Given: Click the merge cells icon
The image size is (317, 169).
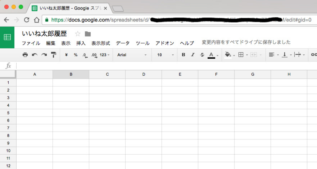Looking at the screenshot, I should pyautogui.click(x=254, y=55).
